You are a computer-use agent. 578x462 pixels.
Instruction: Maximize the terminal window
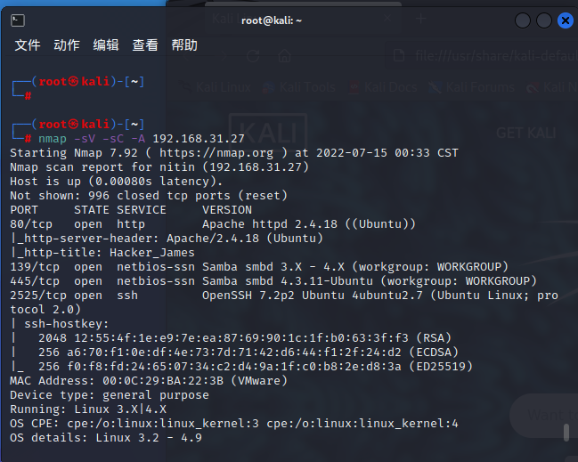click(x=544, y=20)
